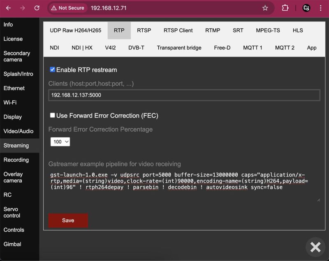This screenshot has width=329, height=261.
Task: Click the Clients host:port input field
Action: [x=184, y=95]
